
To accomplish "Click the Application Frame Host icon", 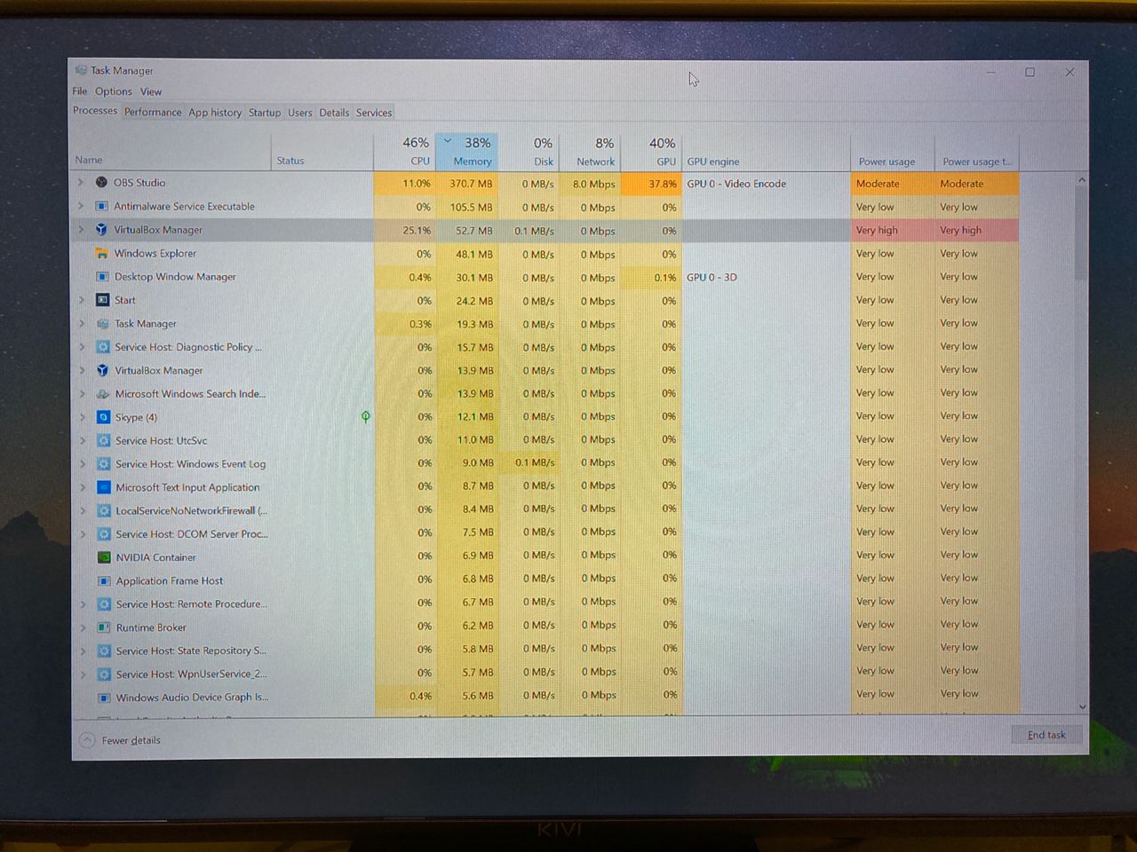I will (x=104, y=580).
